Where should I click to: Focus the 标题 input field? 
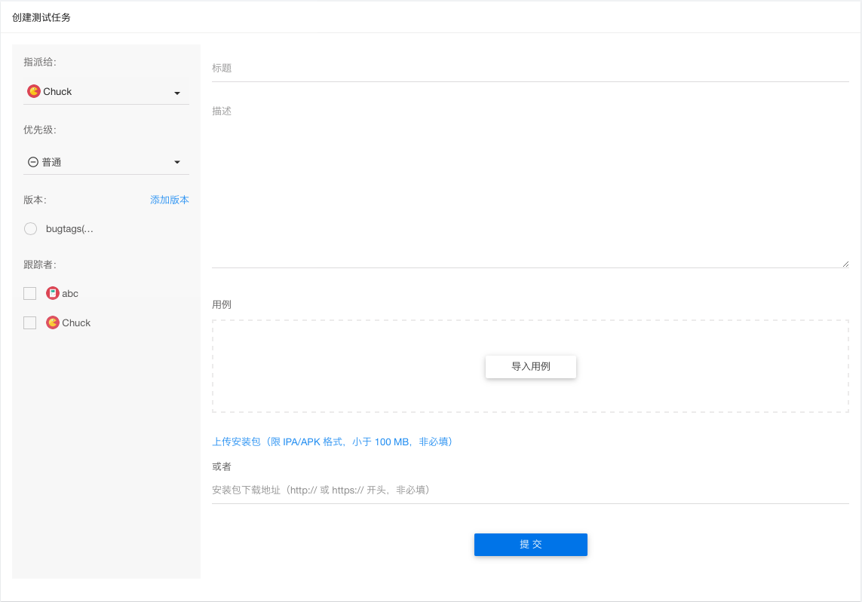click(530, 68)
